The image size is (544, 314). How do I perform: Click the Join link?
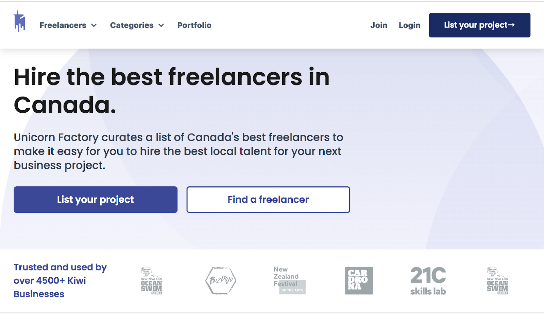(x=379, y=25)
